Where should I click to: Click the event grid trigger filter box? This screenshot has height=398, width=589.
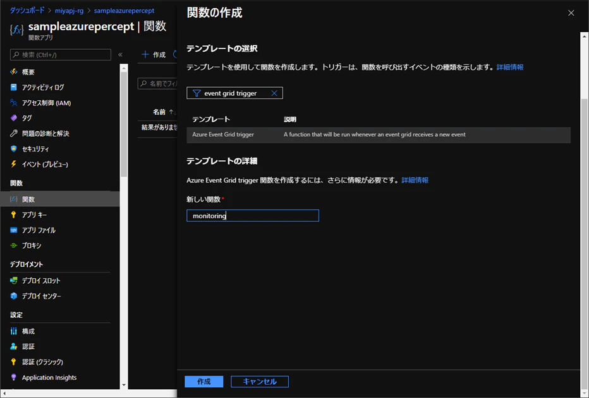(x=234, y=93)
